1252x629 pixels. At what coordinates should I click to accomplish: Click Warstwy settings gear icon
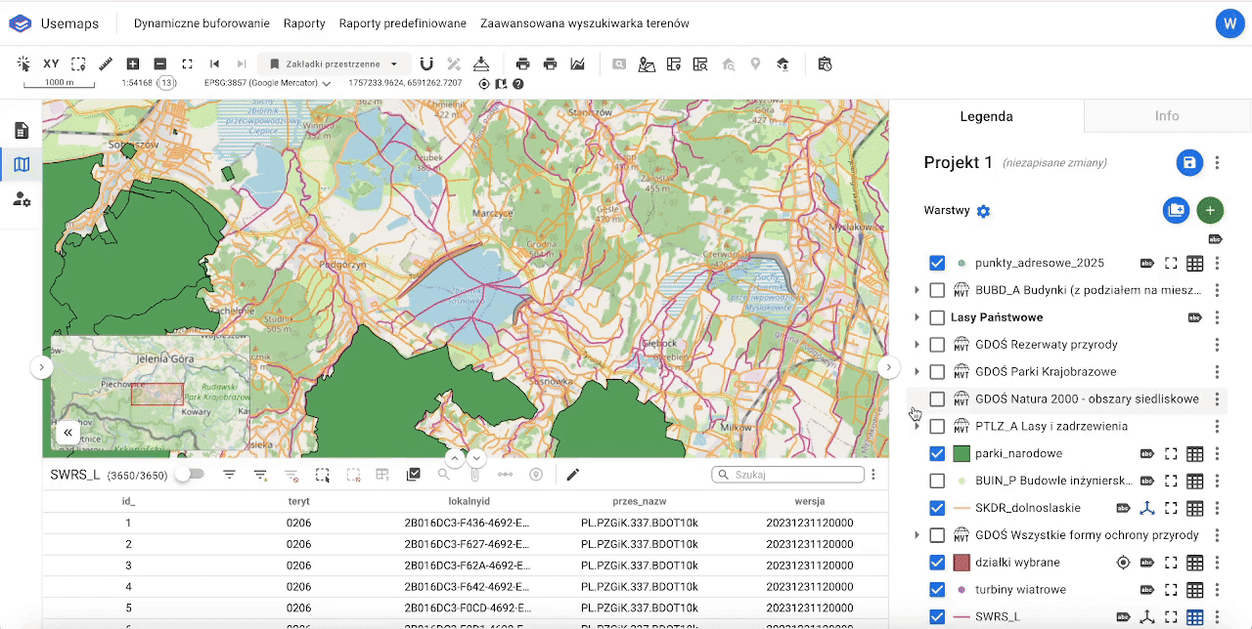coord(984,211)
